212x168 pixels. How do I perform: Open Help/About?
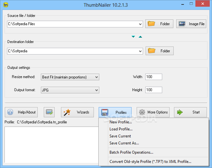21,112
